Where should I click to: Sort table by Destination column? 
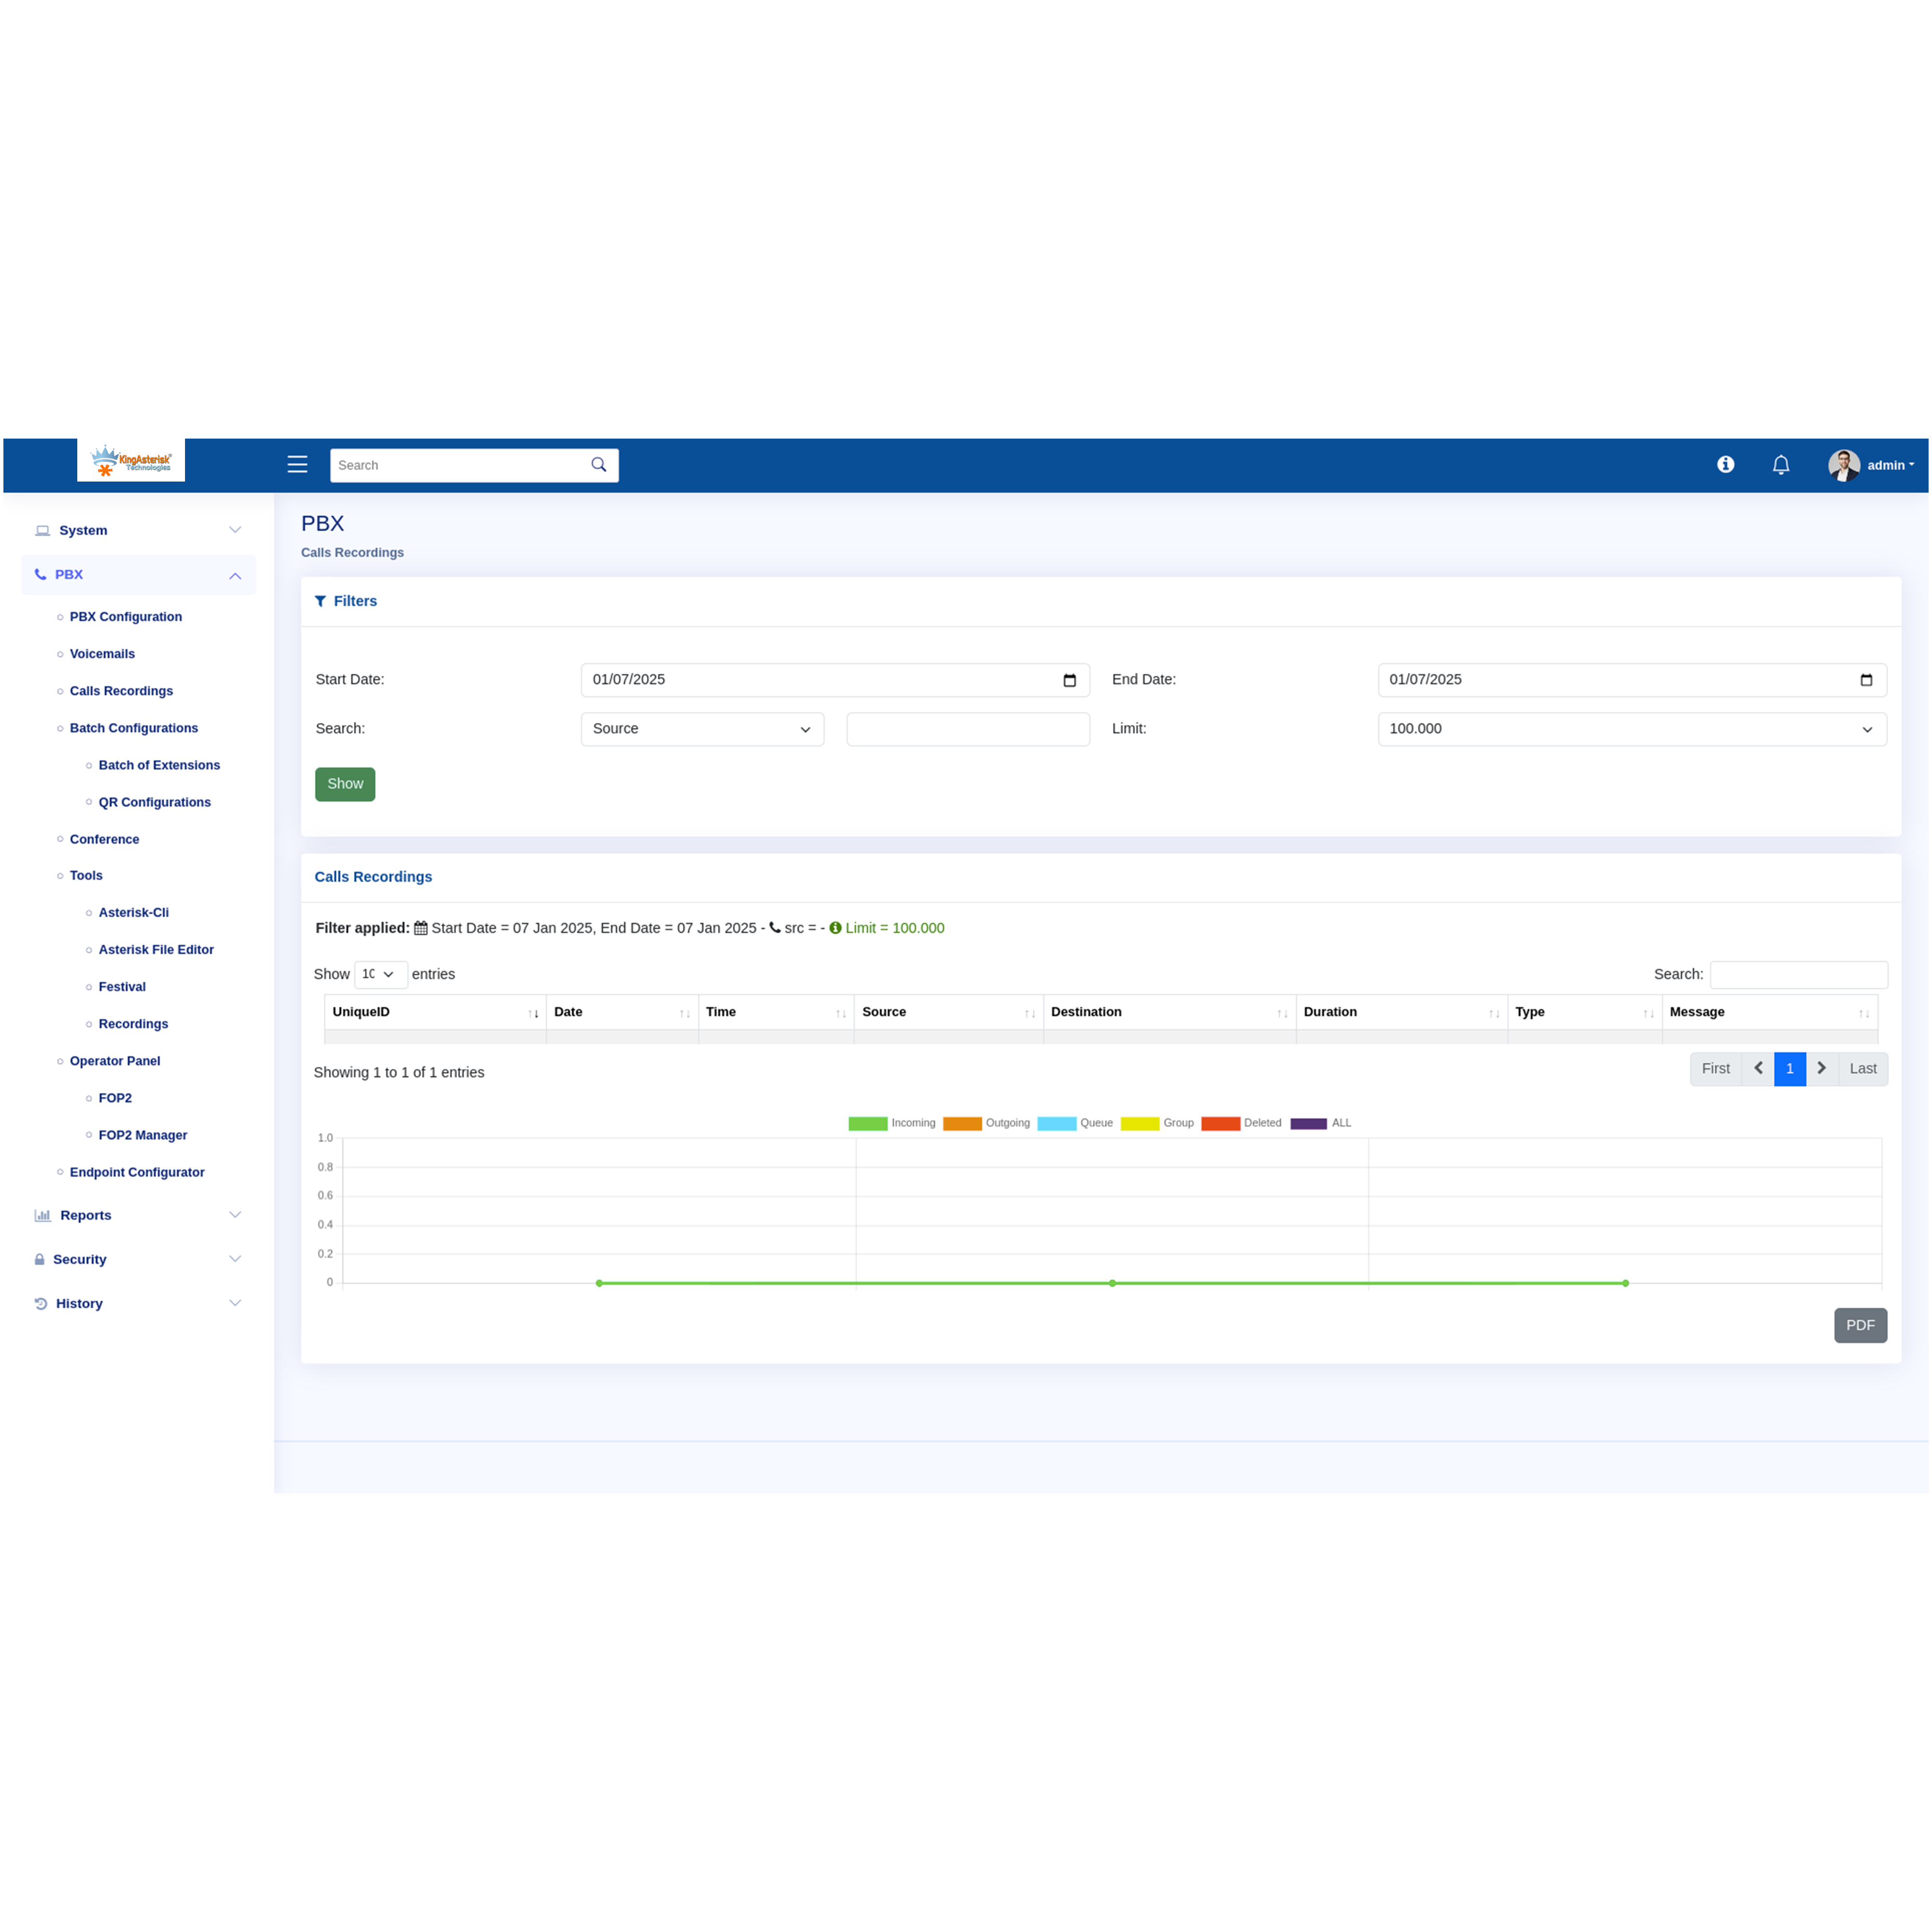click(x=1169, y=1012)
